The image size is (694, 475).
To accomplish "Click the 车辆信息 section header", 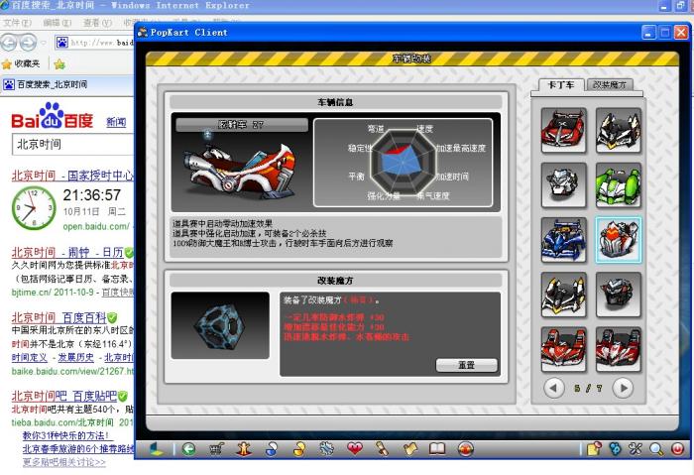I will click(x=335, y=102).
